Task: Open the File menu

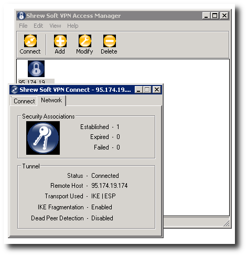Action: pos(23,26)
